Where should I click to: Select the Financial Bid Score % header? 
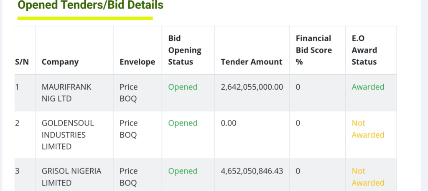314,50
